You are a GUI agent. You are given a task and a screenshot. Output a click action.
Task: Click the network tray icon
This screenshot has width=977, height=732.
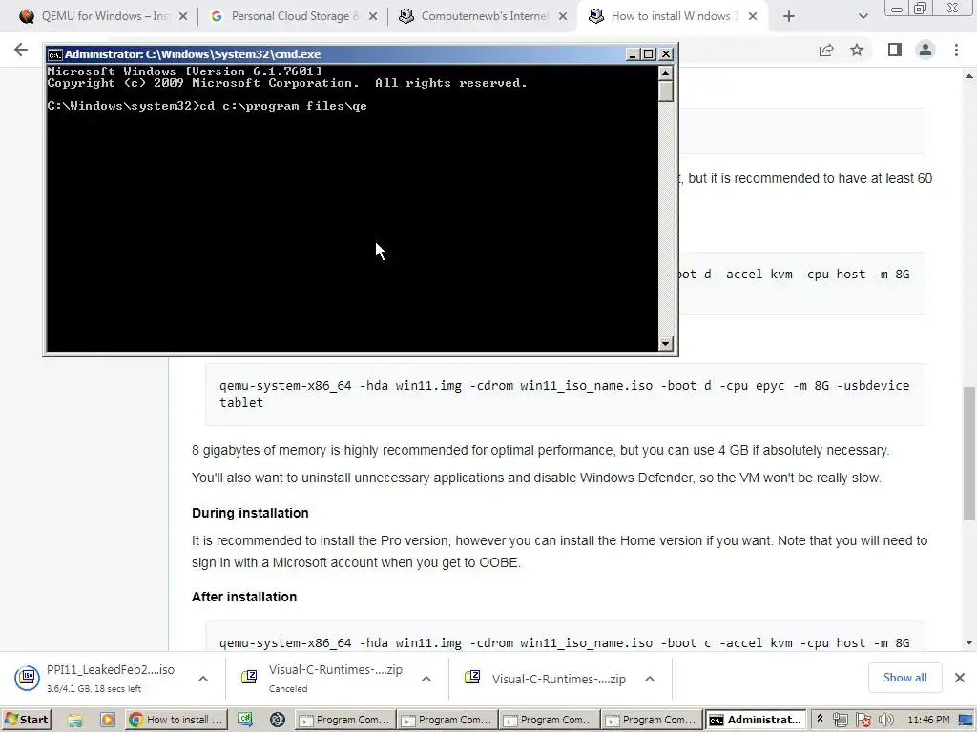[841, 721]
